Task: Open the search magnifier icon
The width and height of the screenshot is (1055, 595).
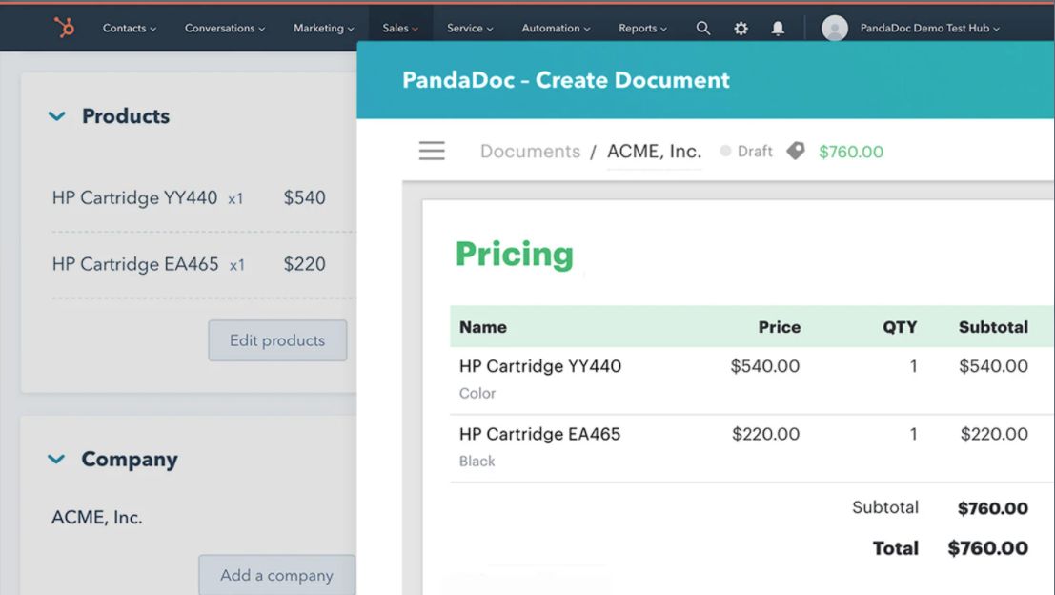Action: (703, 28)
